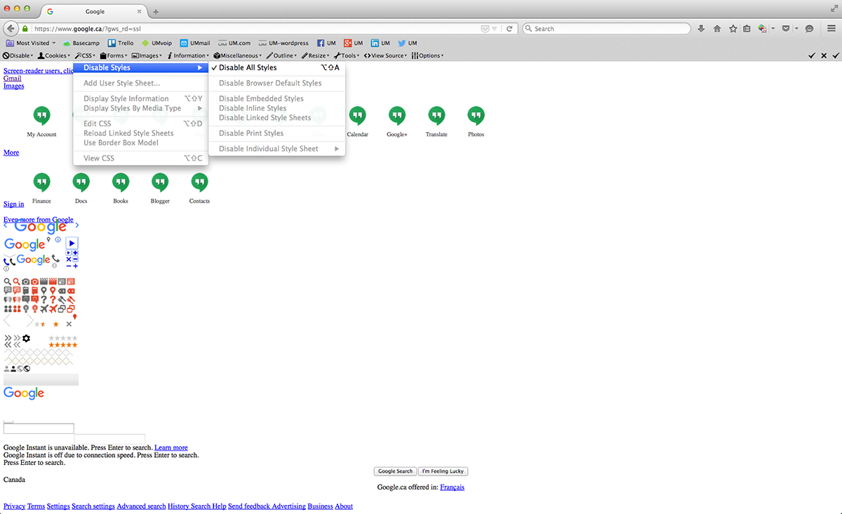This screenshot has width=842, height=514.
Task: Open the Trello bookmark
Action: point(121,43)
